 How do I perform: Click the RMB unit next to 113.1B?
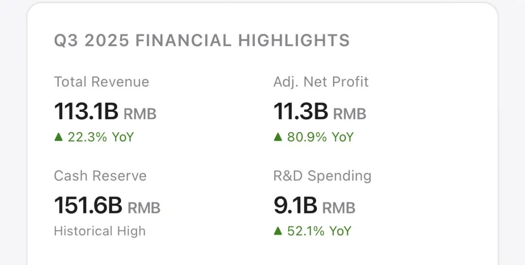pos(140,114)
